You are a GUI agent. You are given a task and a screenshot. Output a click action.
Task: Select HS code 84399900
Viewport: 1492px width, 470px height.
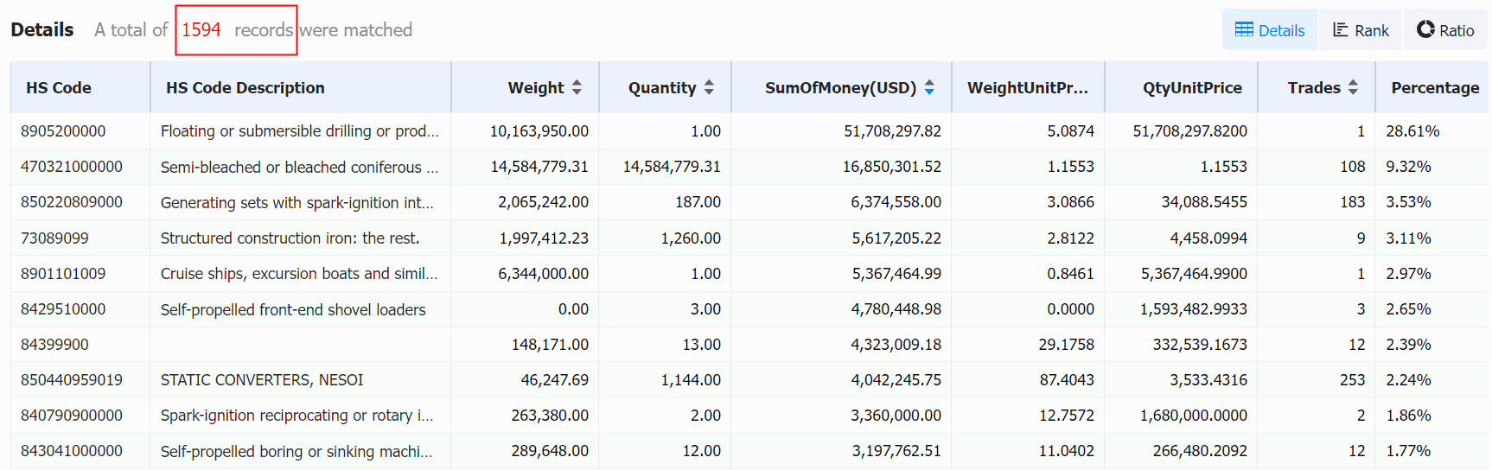click(54, 345)
